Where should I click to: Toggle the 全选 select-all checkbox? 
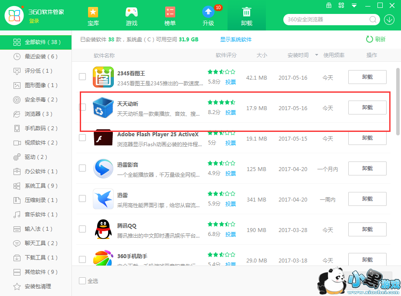[82, 281]
